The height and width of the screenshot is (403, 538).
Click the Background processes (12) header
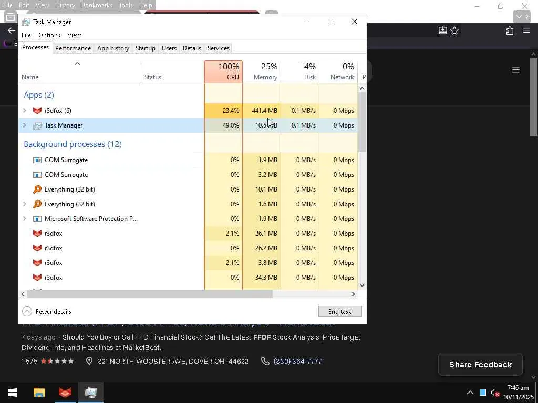coord(73,144)
